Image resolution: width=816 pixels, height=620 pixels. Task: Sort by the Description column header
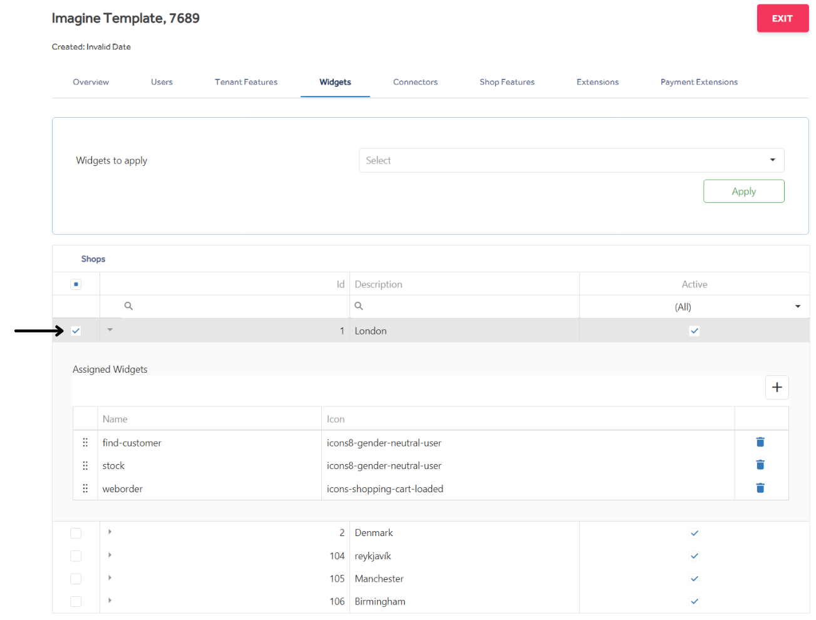(465, 284)
